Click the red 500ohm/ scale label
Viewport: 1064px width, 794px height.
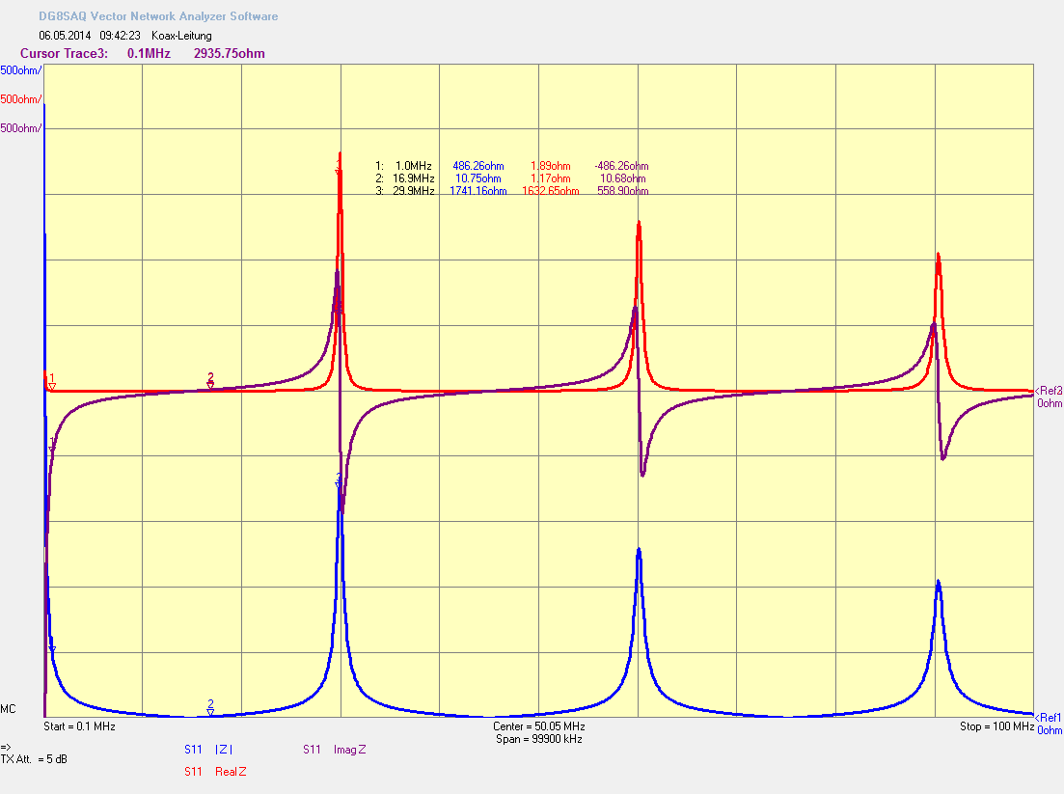click(21, 99)
